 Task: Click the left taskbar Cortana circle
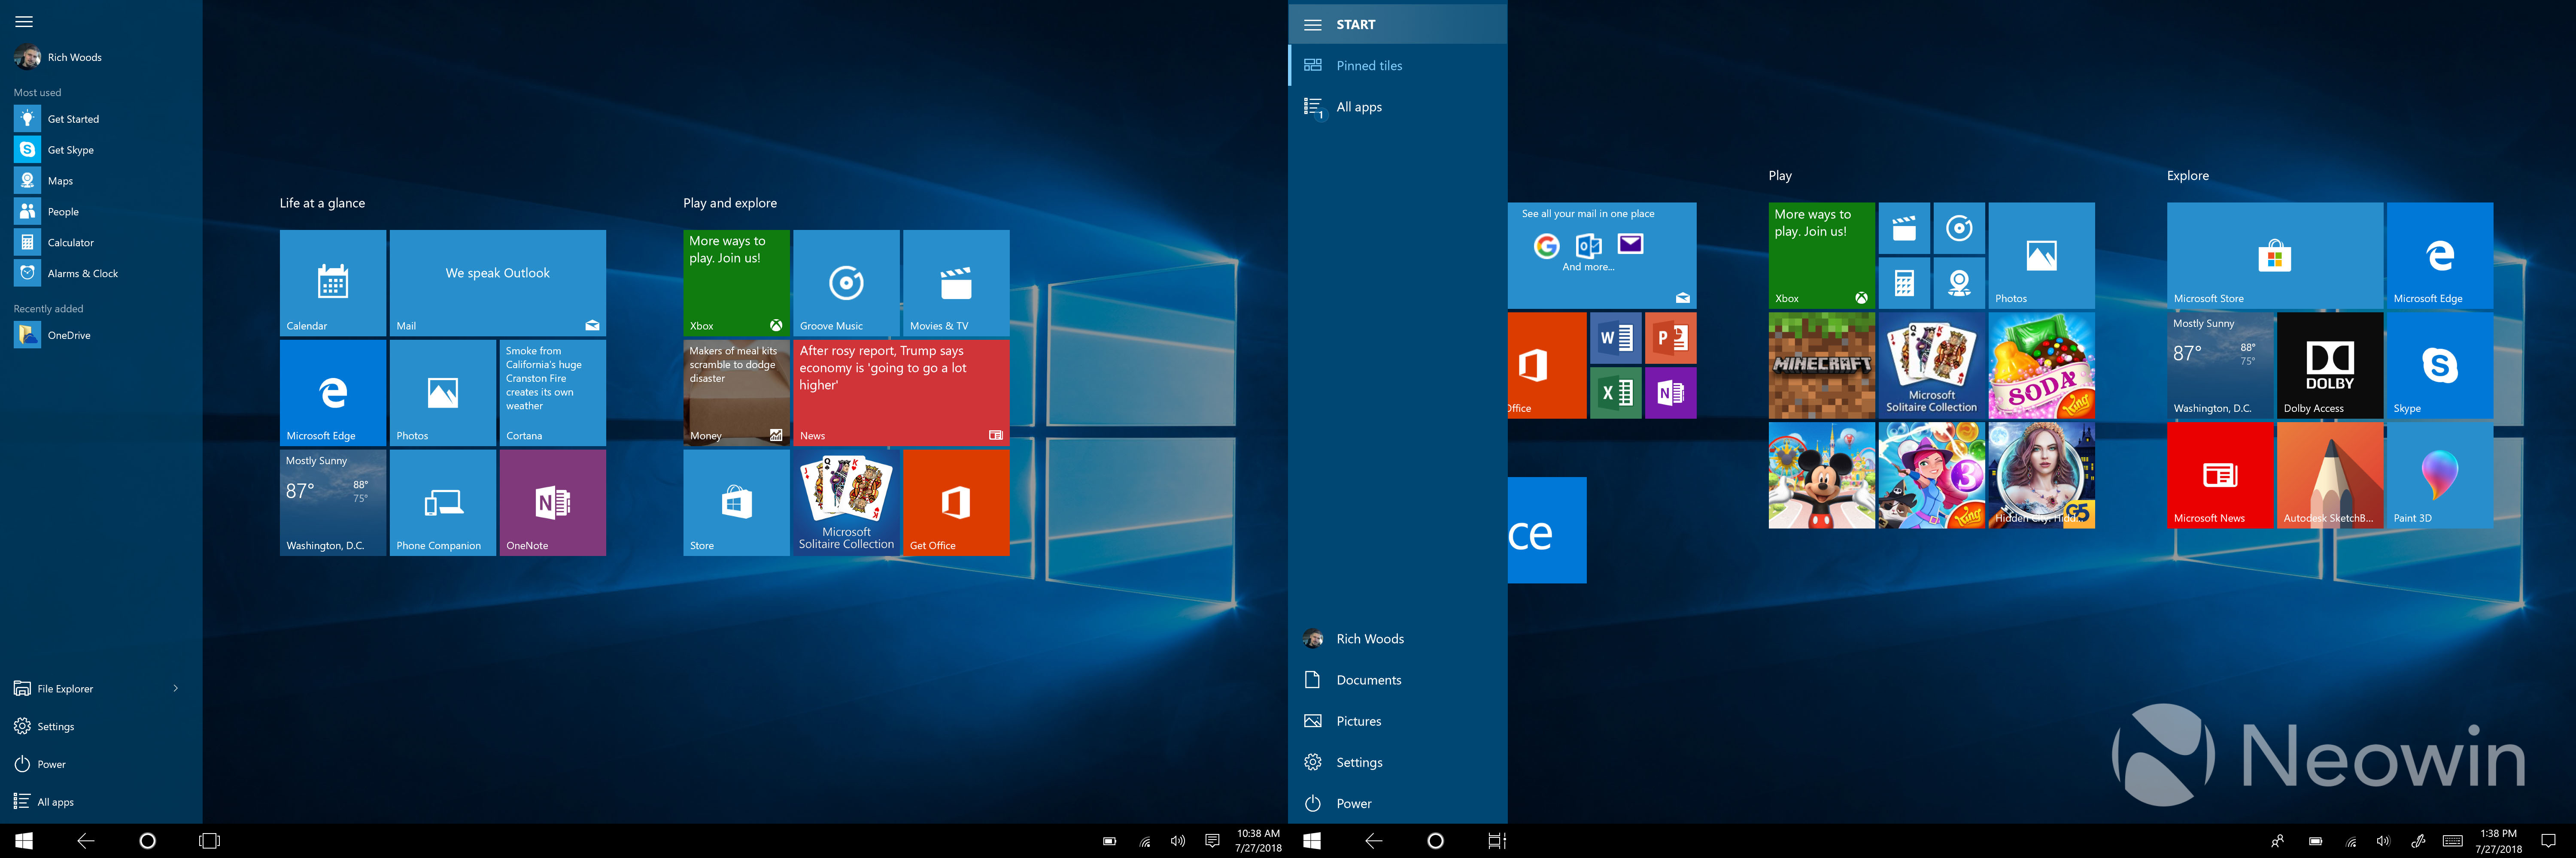tap(147, 841)
